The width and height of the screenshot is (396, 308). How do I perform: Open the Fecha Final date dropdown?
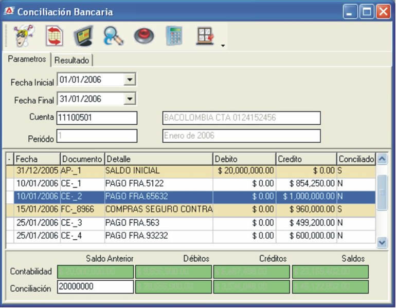pyautogui.click(x=130, y=99)
